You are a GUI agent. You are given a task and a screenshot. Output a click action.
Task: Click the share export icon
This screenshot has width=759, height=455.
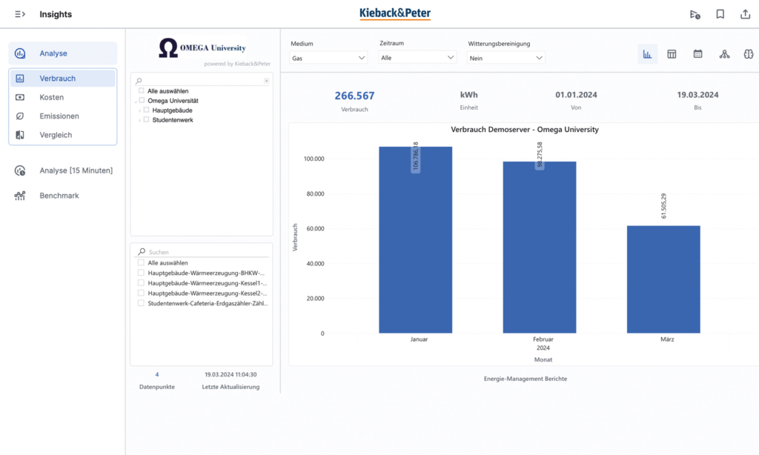click(745, 14)
